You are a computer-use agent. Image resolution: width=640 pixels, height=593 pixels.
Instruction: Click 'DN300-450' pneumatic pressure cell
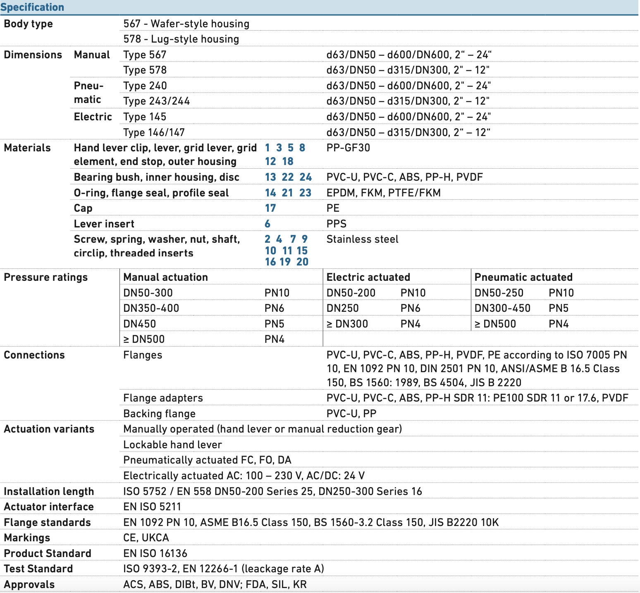502,308
